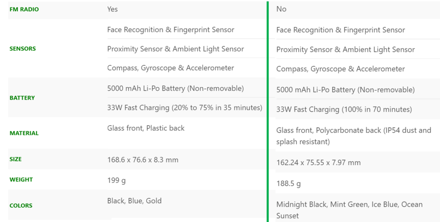This screenshot has height=222, width=440.
Task: Click the 199 g weight value
Action: pos(116,180)
